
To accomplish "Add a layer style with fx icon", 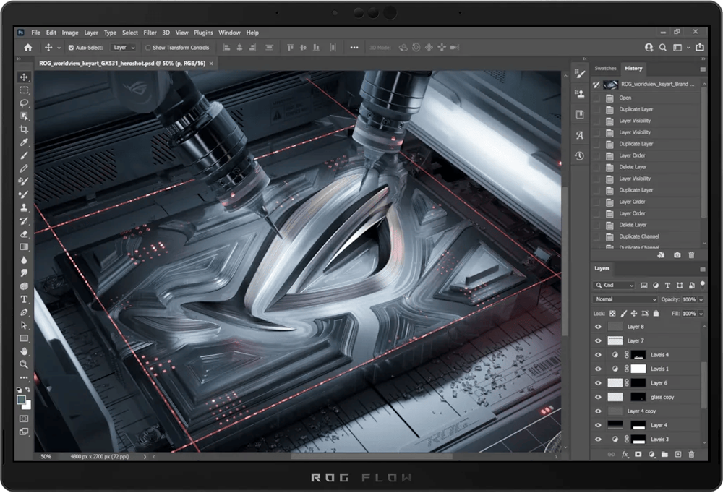I will pyautogui.click(x=625, y=454).
